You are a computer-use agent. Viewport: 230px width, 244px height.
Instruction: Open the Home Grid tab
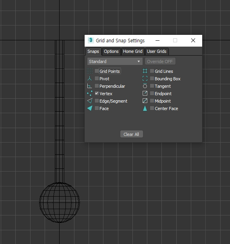coord(133,52)
